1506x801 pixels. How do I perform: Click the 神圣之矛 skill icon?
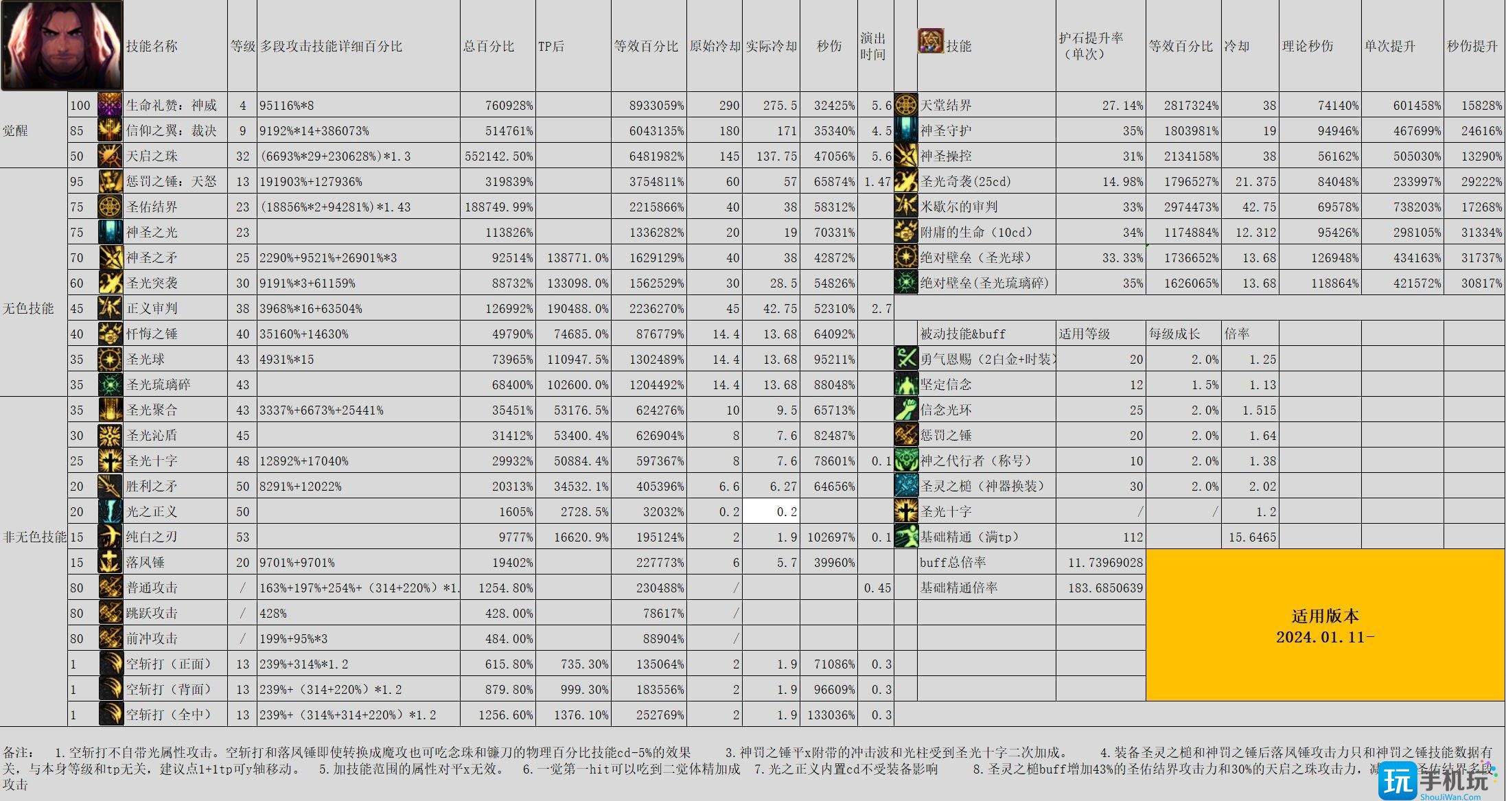(x=110, y=257)
